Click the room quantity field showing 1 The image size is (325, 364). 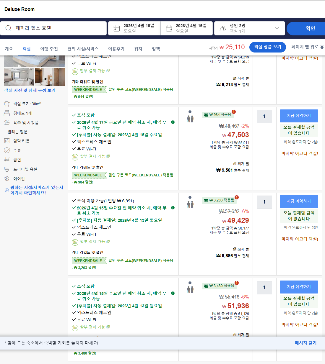[264, 117]
